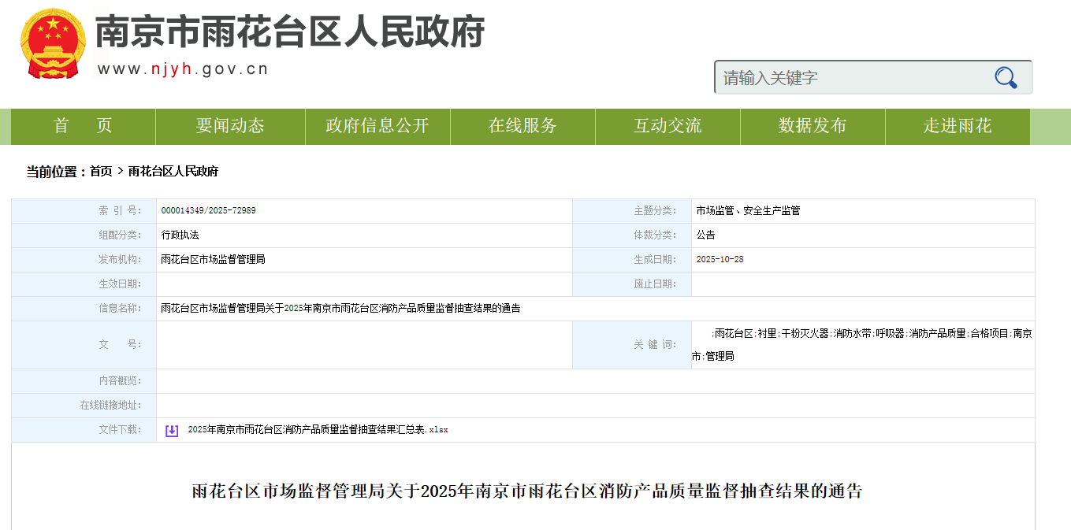The height and width of the screenshot is (530, 1071).
Task: Click the national emblem logo
Action: pos(53,44)
